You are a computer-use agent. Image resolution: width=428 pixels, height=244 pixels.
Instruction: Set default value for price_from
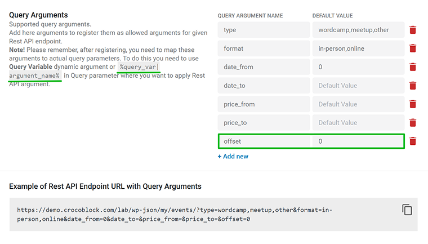point(358,104)
